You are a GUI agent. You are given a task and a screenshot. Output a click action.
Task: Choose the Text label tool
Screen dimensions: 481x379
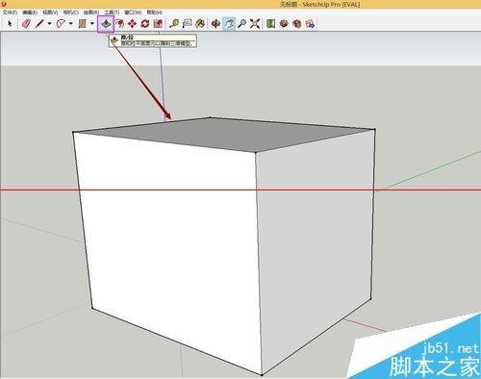pyautogui.click(x=187, y=24)
